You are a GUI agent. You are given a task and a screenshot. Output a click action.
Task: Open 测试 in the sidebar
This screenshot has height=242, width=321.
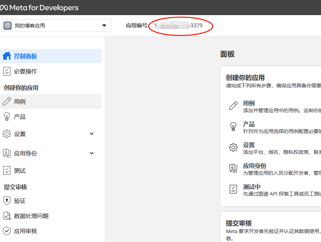tap(51, 170)
